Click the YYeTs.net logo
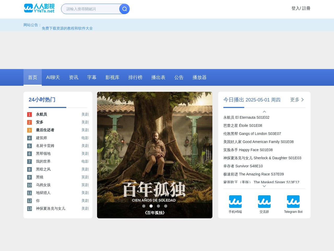334x251 pixels. pyautogui.click(x=39, y=8)
